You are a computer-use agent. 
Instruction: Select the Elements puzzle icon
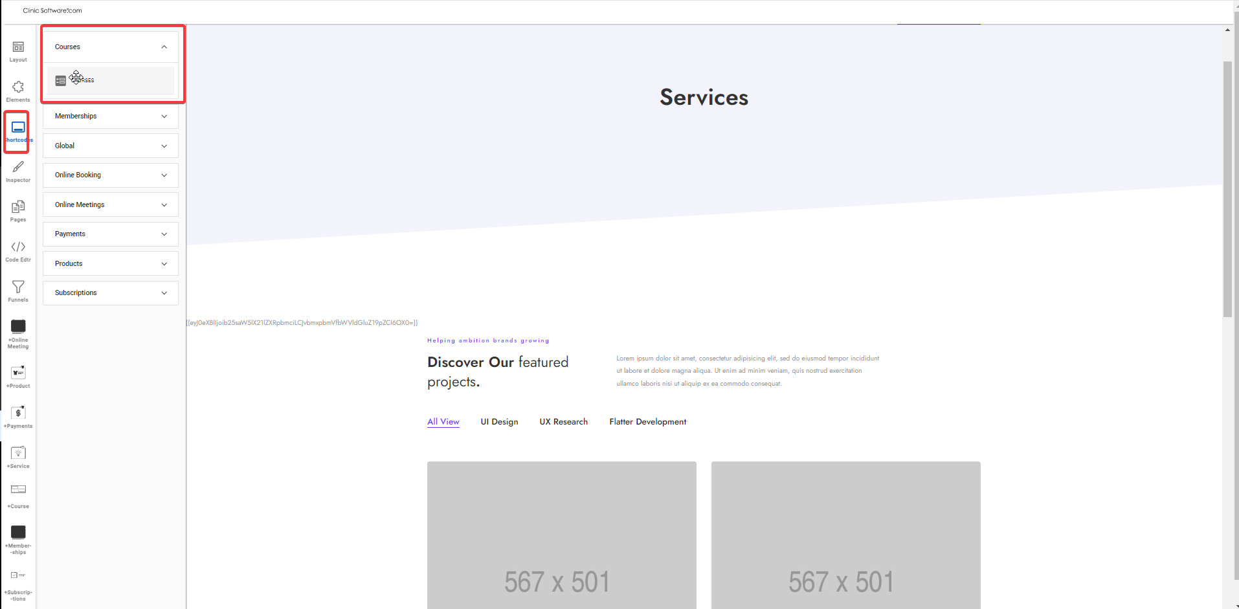[x=18, y=87]
